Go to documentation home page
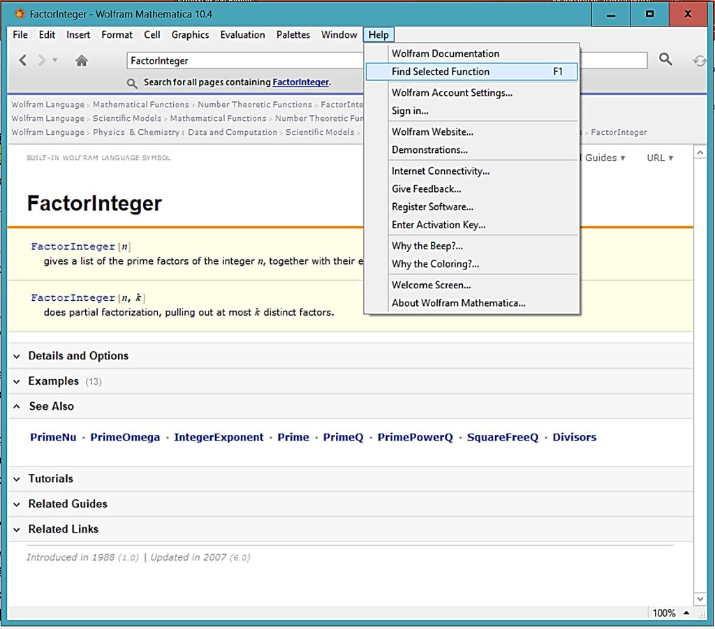Viewport: 715px width, 629px height. (x=82, y=60)
